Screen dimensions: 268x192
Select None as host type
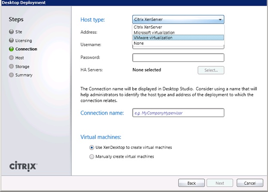(178, 43)
